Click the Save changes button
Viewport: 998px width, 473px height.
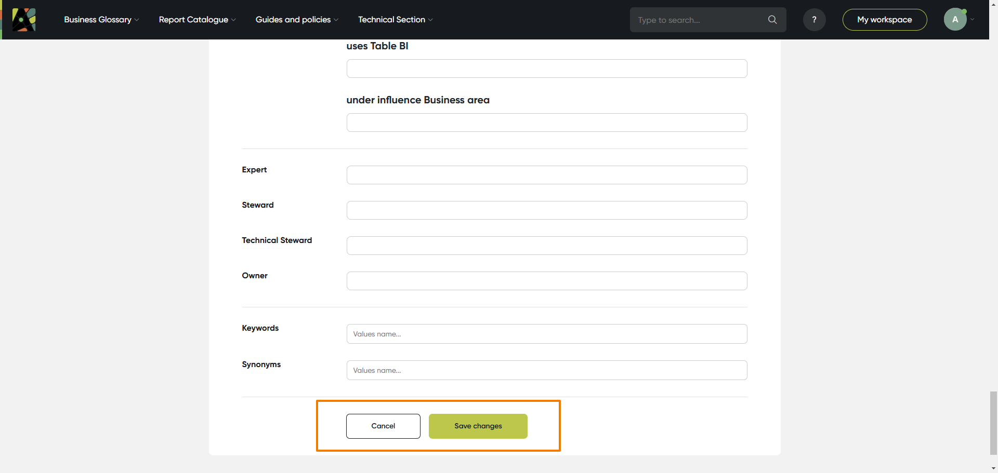478,426
